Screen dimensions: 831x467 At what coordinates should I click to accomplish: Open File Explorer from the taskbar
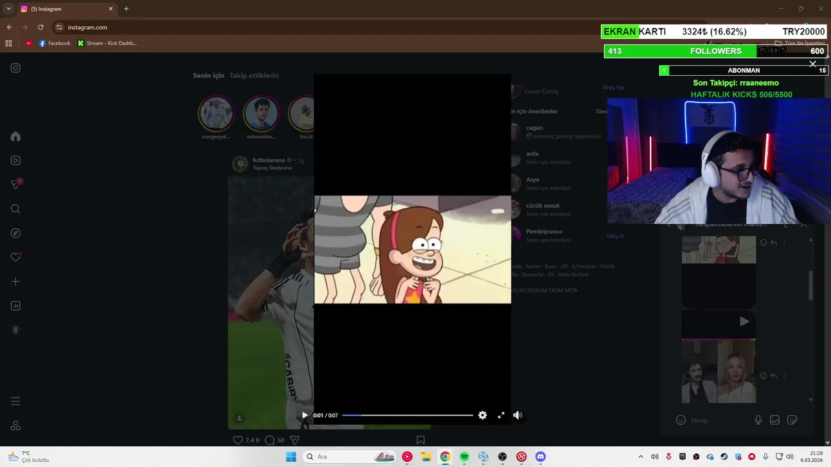pos(426,457)
